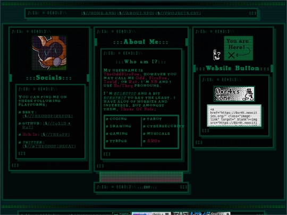Collapse the Website Button inner box bracket marker
The image size is (287, 215).
tap(206, 131)
